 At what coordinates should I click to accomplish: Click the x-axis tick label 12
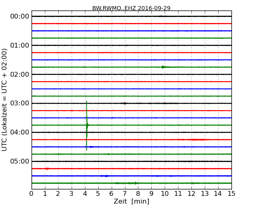tap(191, 194)
